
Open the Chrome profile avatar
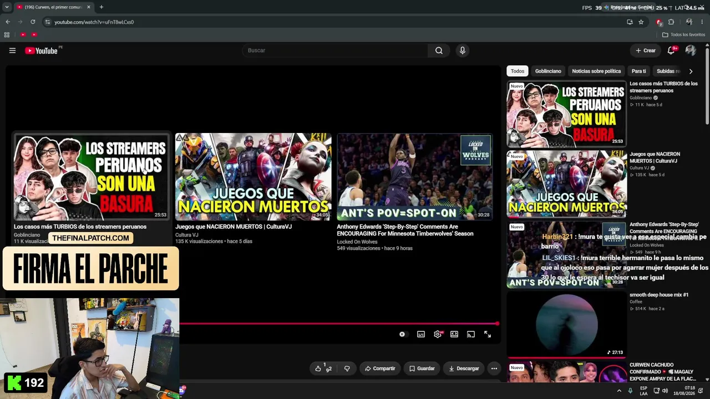[x=689, y=22]
